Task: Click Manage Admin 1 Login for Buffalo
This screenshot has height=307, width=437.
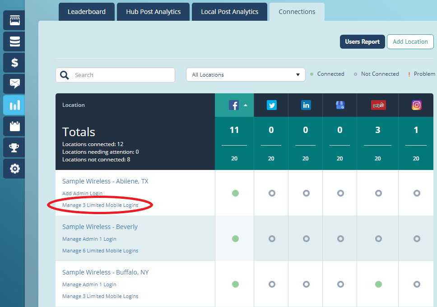Action: pos(89,284)
